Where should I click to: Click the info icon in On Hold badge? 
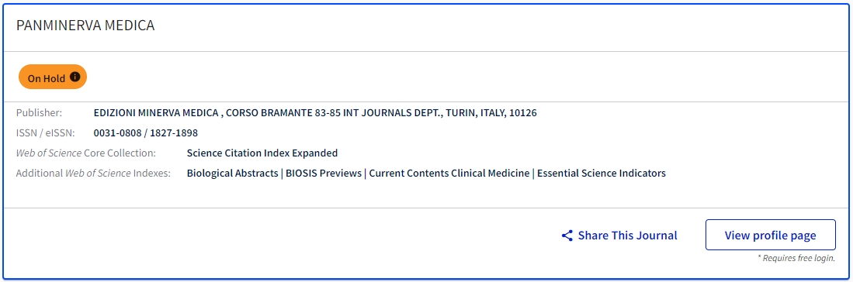(75, 77)
